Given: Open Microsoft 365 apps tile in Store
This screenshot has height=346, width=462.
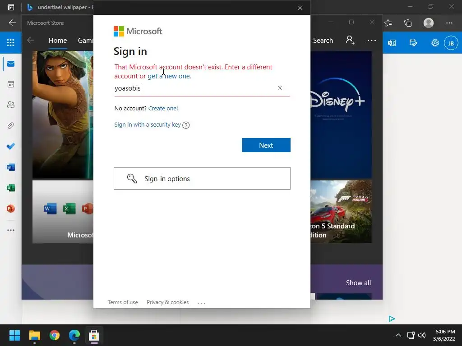Looking at the screenshot, I should pos(63,212).
